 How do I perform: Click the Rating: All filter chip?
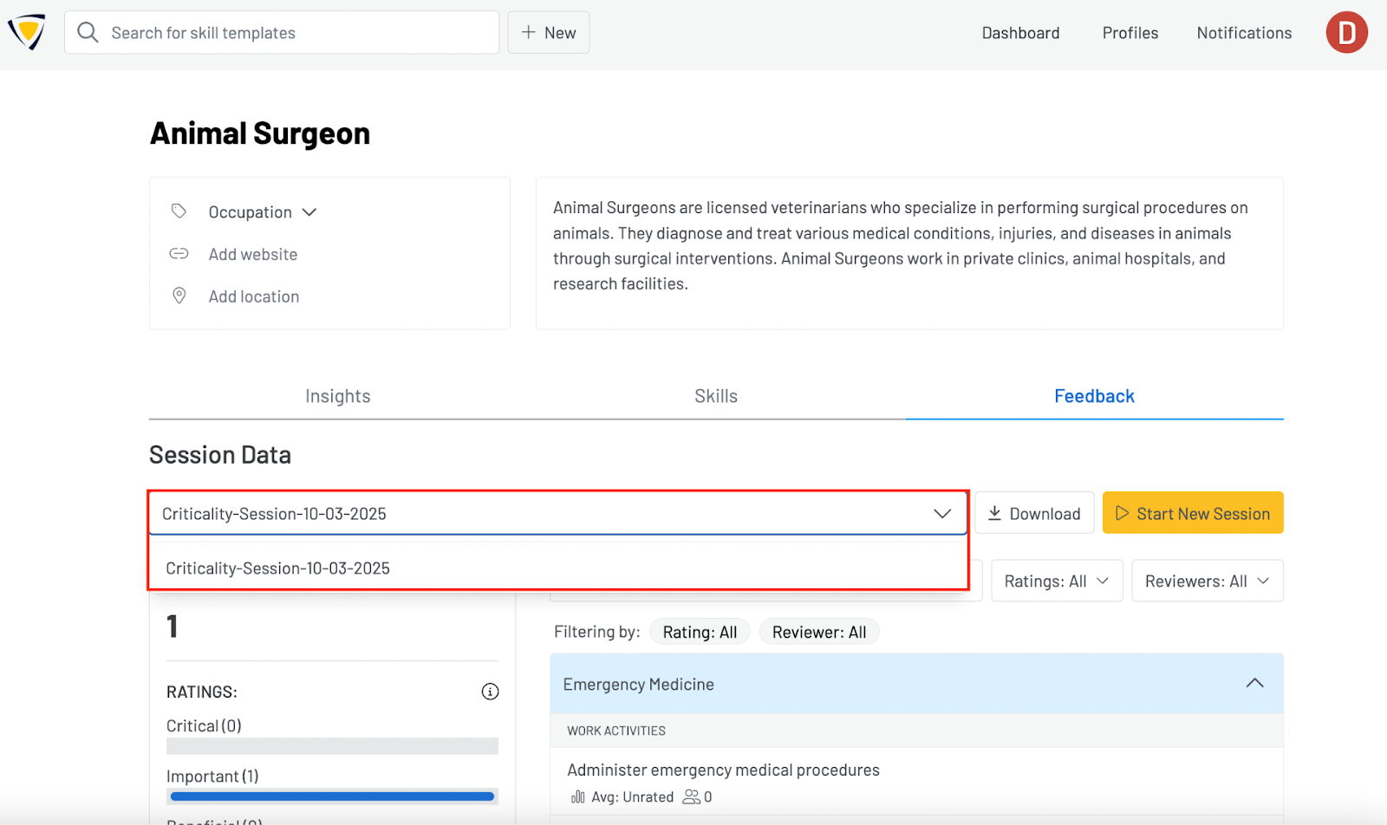700,631
